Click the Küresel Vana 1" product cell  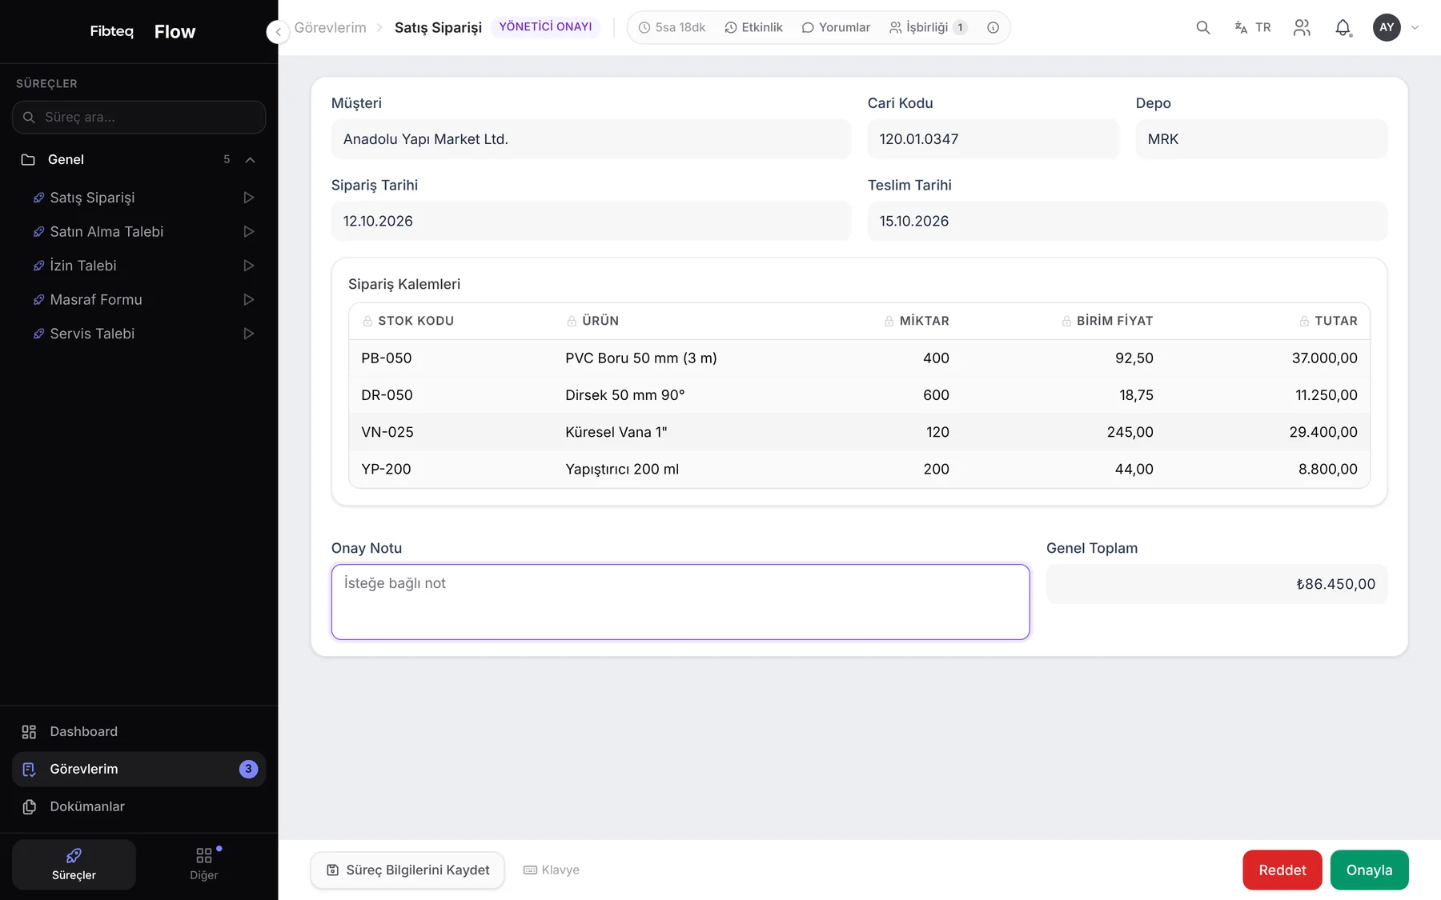pyautogui.click(x=616, y=432)
